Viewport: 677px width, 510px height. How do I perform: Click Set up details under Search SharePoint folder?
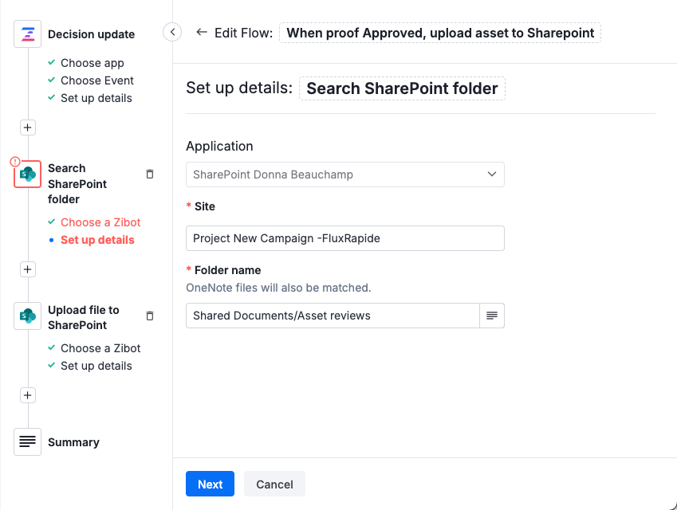(97, 239)
